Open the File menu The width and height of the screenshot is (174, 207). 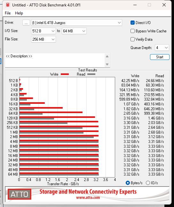tap(8, 13)
